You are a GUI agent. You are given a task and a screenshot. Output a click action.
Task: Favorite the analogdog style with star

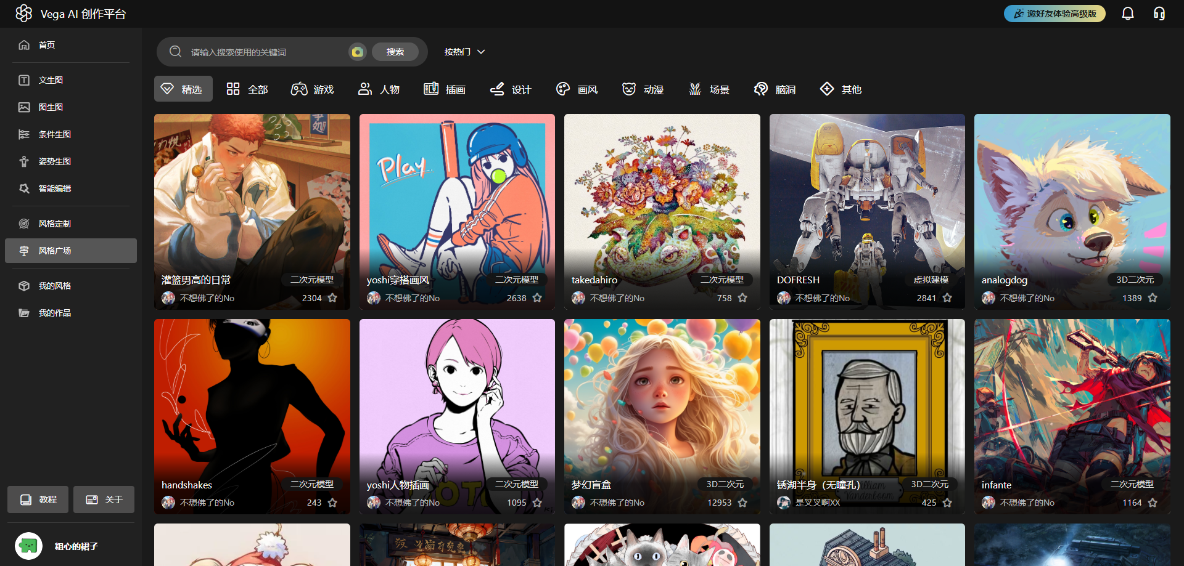tap(1153, 298)
